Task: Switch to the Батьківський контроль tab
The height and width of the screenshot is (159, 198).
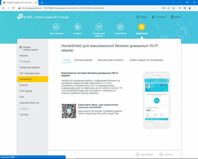Action: (x=111, y=60)
